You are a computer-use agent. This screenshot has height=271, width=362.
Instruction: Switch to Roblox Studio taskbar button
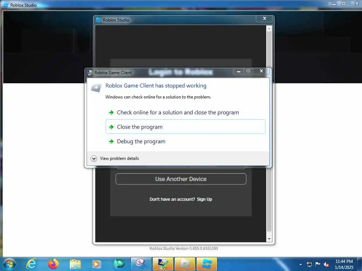tap(206, 264)
